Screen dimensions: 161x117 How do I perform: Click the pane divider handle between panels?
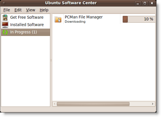pos(51,60)
